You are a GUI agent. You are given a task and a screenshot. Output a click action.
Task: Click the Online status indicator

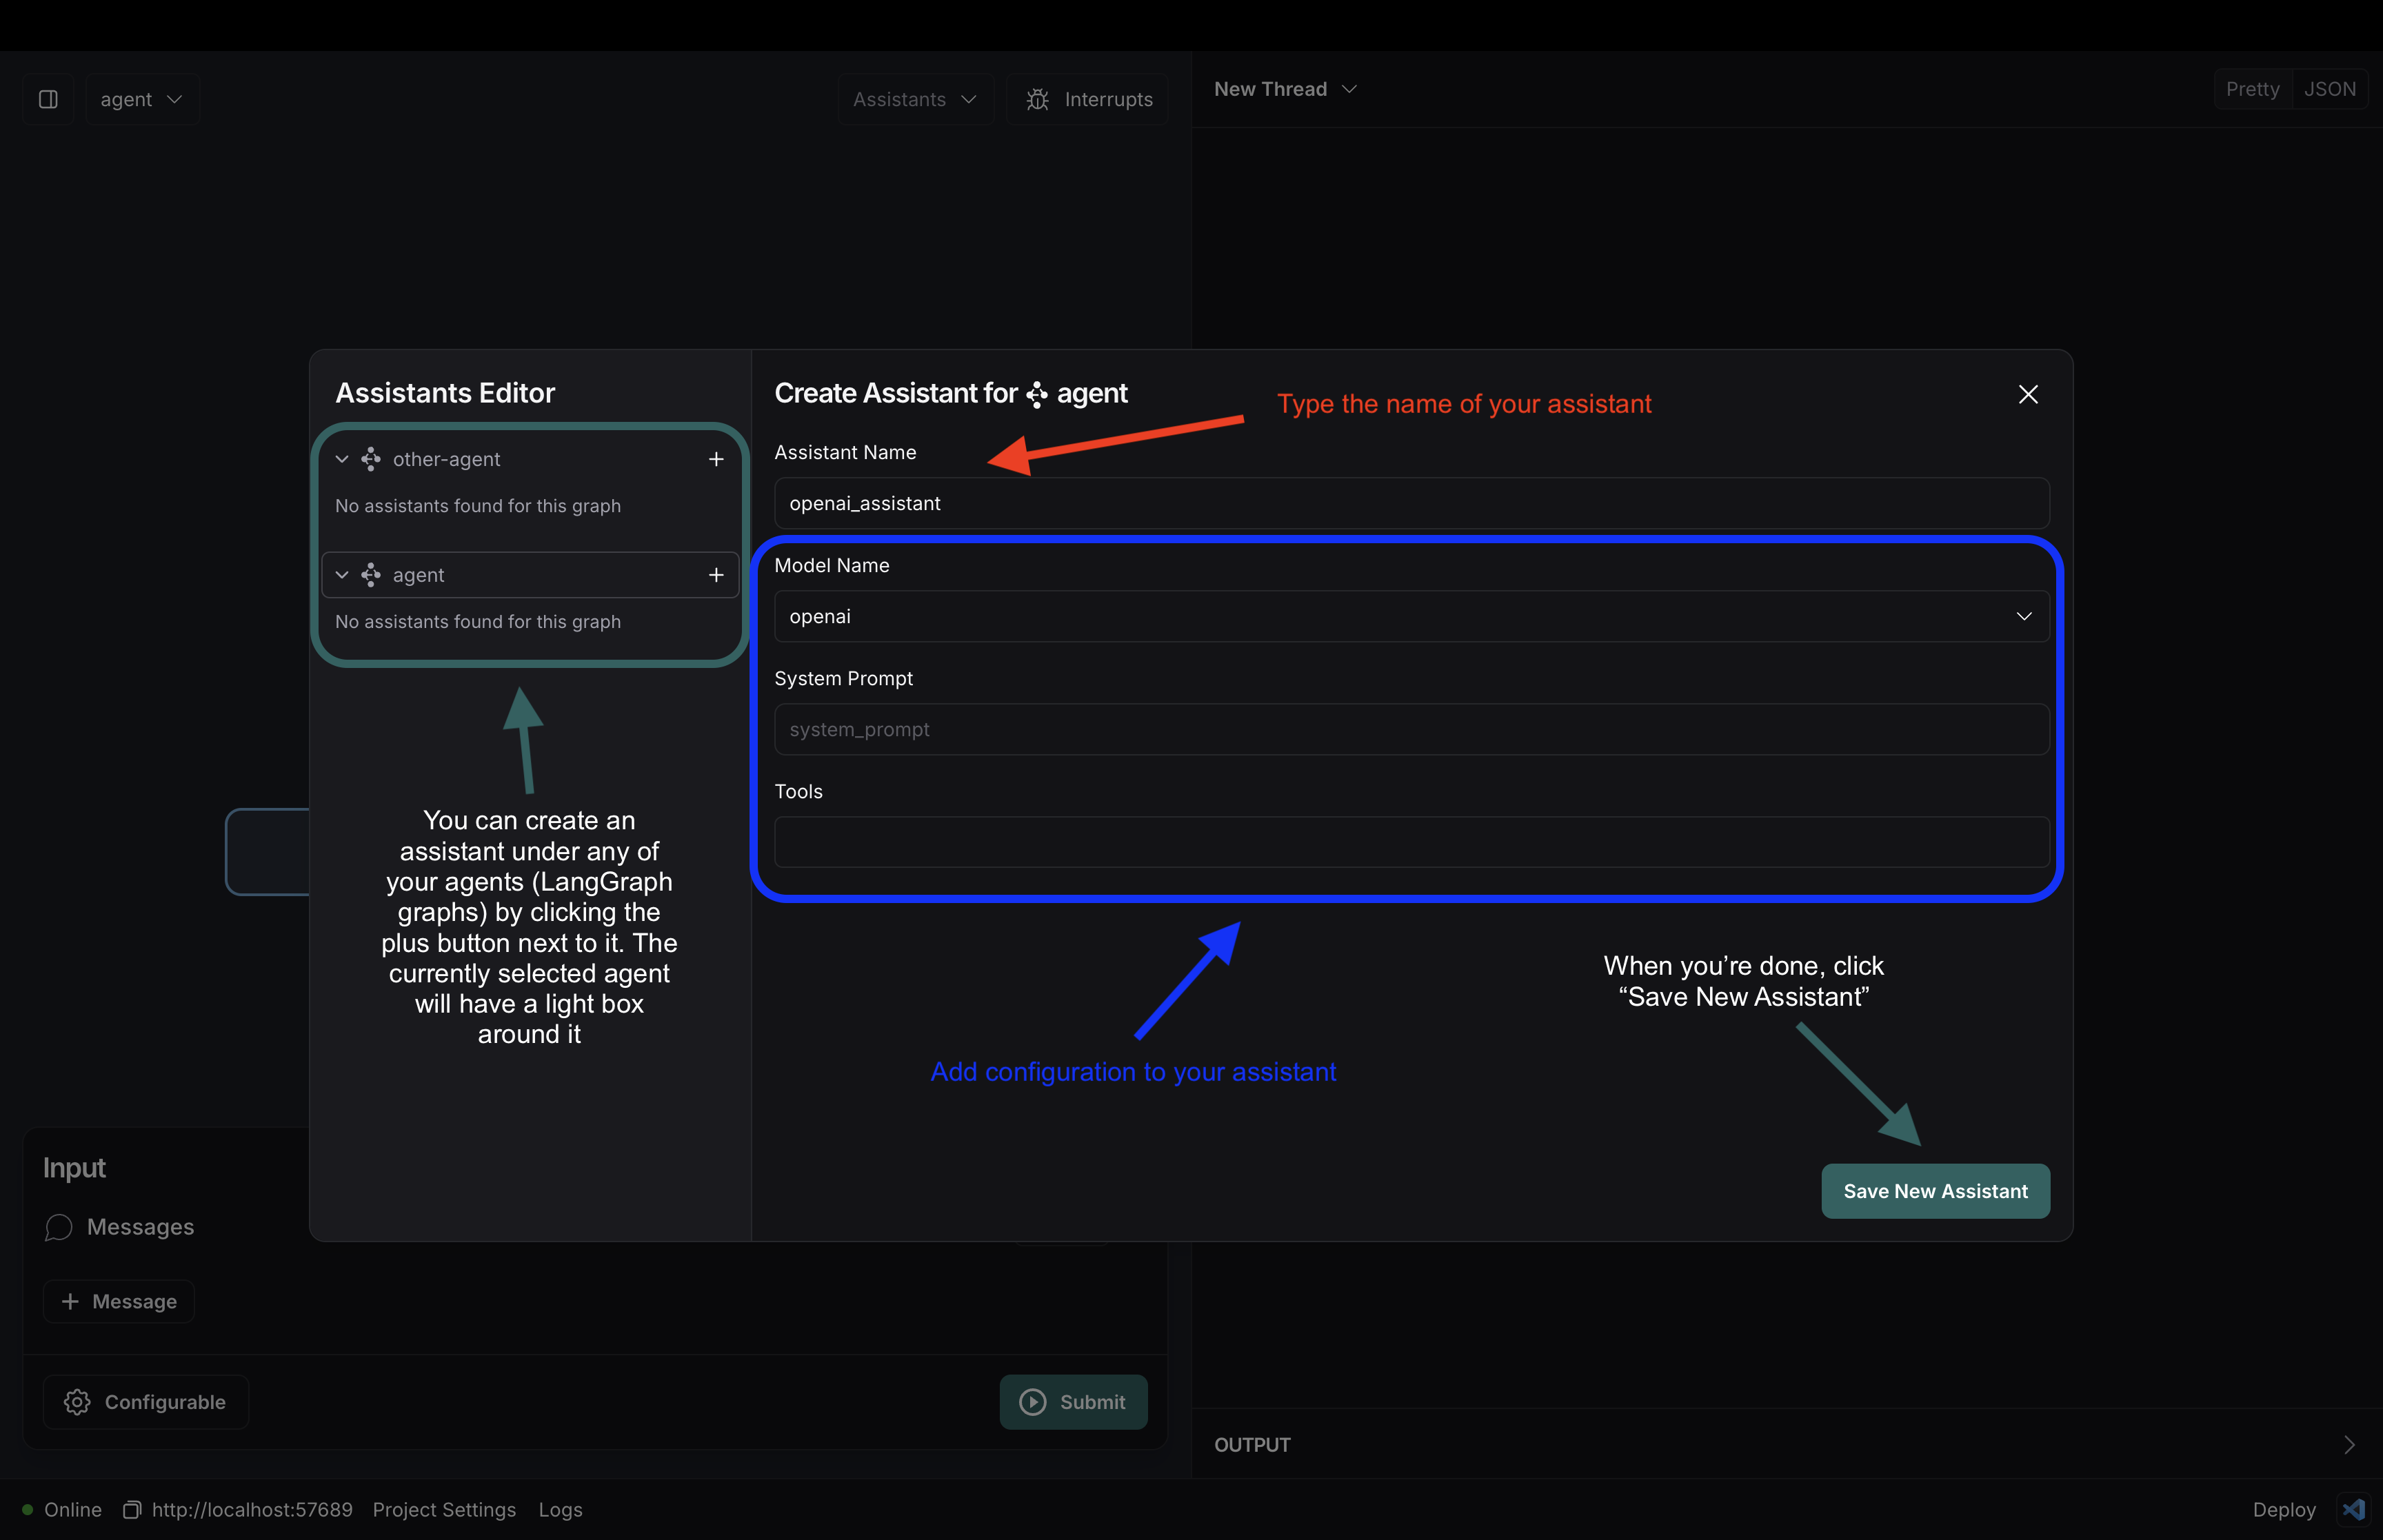[x=62, y=1509]
